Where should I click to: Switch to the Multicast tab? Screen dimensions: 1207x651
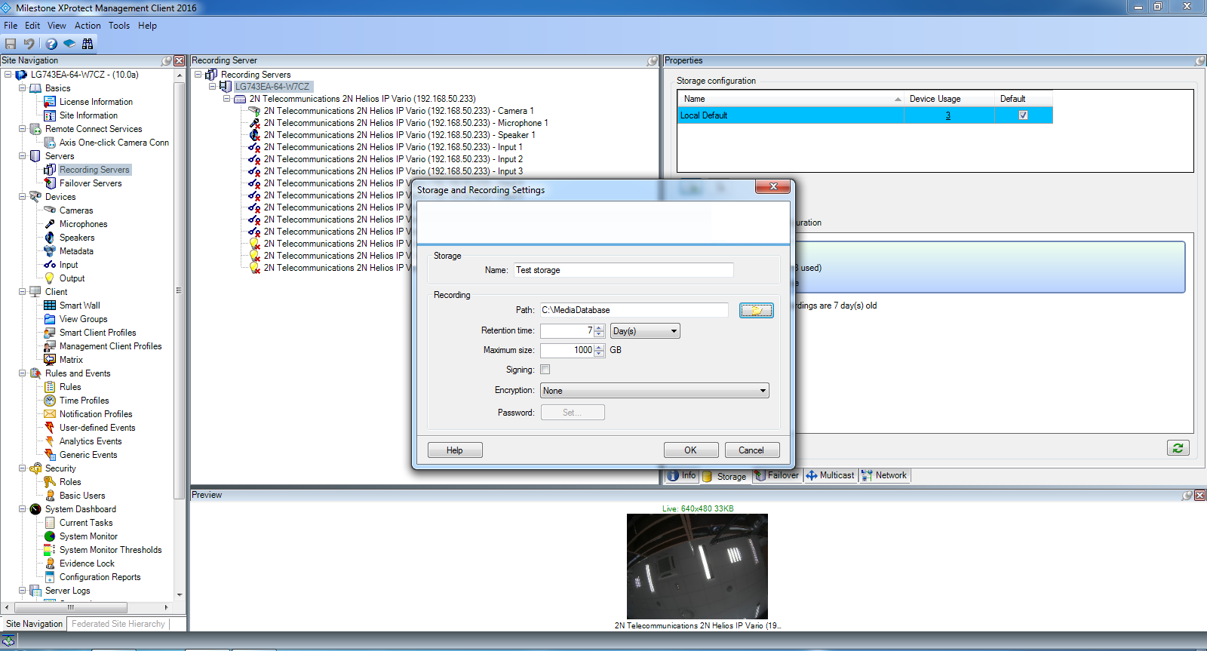point(831,475)
